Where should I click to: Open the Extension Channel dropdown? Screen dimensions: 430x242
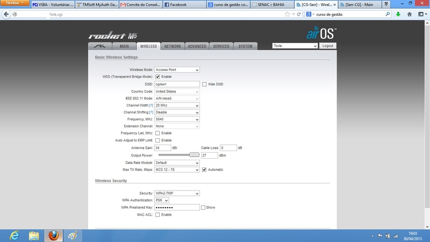click(x=177, y=126)
